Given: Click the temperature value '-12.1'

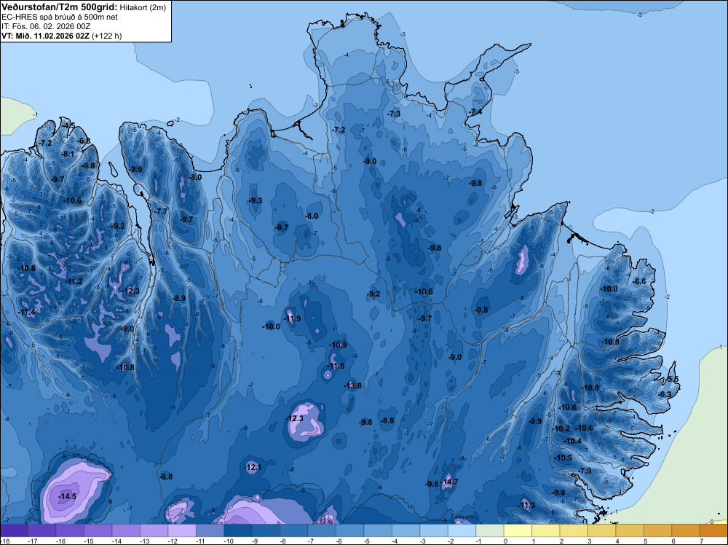Looking at the screenshot, I should pyautogui.click(x=253, y=468).
